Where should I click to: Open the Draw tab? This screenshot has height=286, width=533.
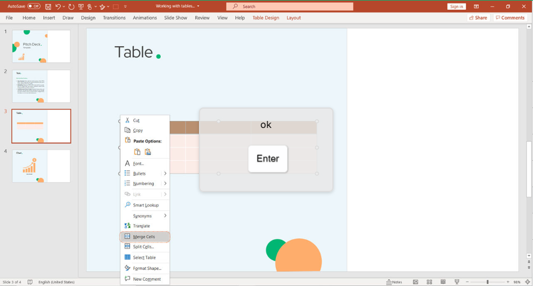68,18
